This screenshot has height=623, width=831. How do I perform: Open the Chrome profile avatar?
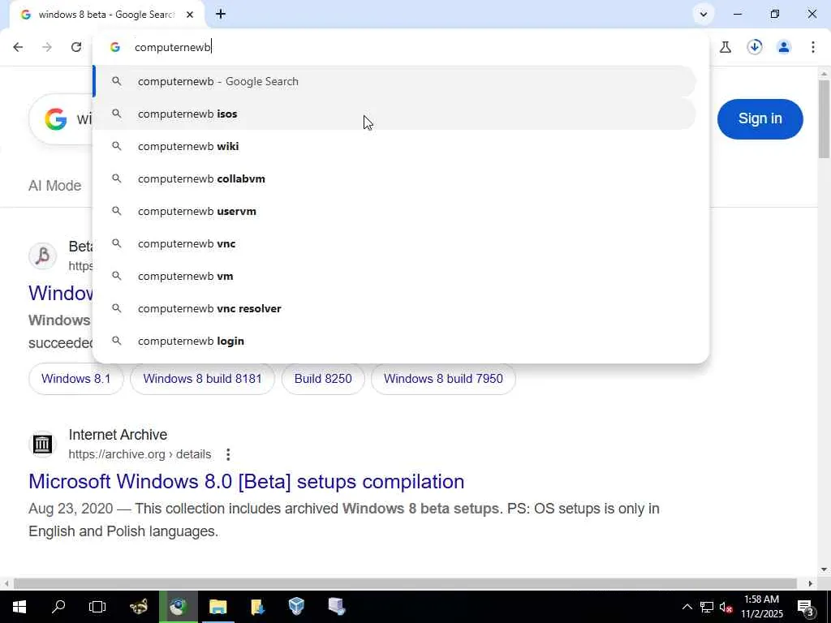pos(784,47)
